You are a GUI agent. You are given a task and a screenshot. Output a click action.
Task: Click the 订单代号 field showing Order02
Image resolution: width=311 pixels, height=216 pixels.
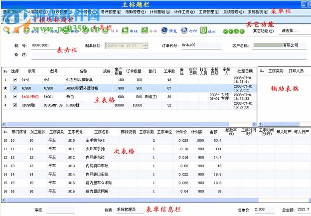tap(201, 45)
